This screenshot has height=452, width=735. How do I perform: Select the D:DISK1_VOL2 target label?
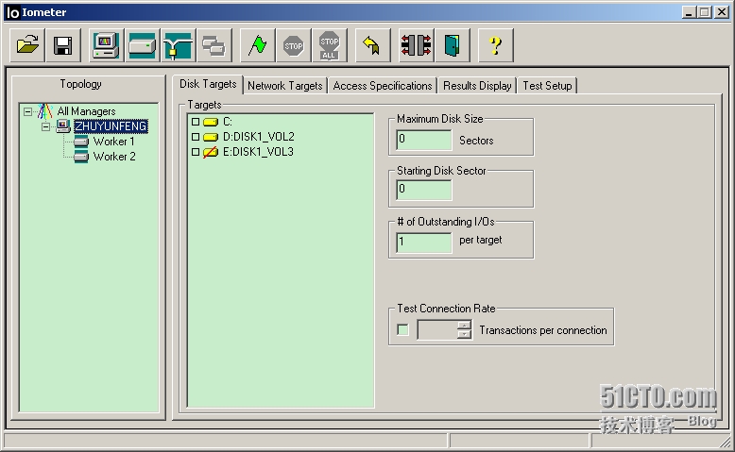pos(258,137)
